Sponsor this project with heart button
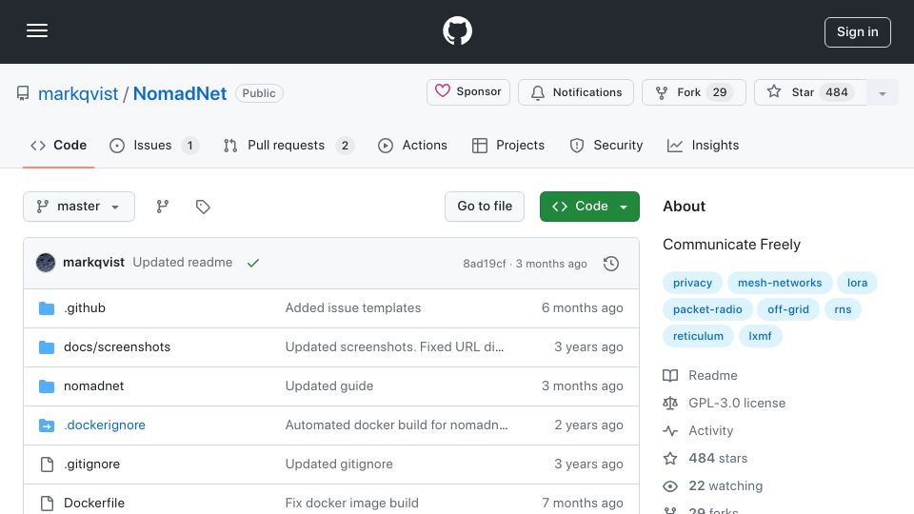Viewport: 914px width, 514px height. [x=468, y=92]
